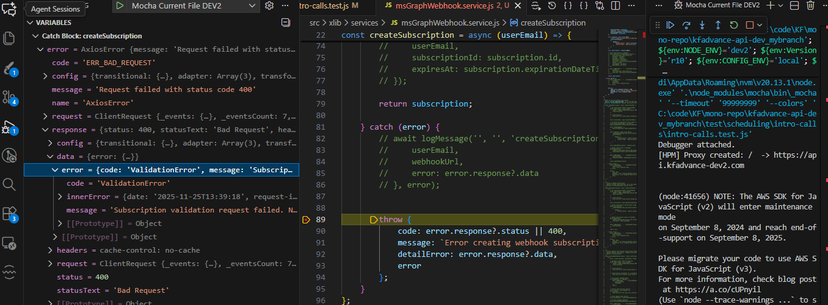Image resolution: width=828 pixels, height=305 pixels.
Task: Click line number 79 in gutter
Action: tap(321, 103)
